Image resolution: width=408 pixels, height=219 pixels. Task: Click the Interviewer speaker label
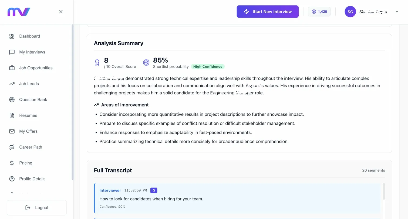110,190
